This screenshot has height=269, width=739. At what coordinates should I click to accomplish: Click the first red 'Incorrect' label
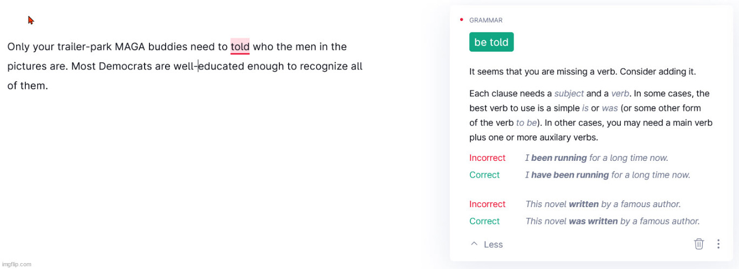click(487, 158)
